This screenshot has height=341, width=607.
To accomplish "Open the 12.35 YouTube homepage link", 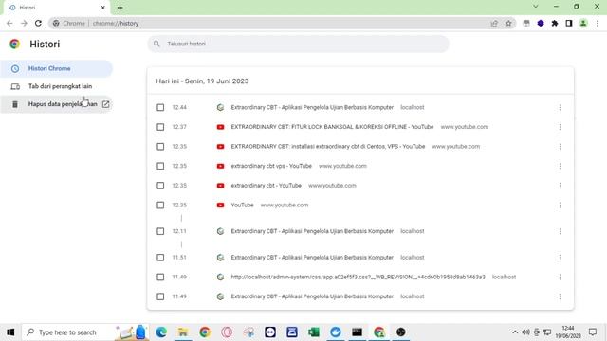I will [243, 205].
